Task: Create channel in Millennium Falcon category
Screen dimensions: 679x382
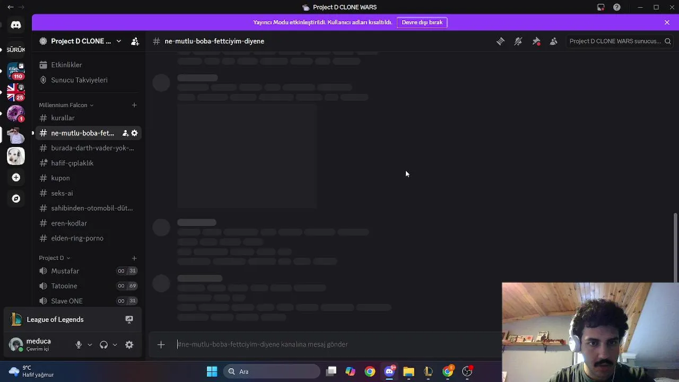Action: (134, 105)
